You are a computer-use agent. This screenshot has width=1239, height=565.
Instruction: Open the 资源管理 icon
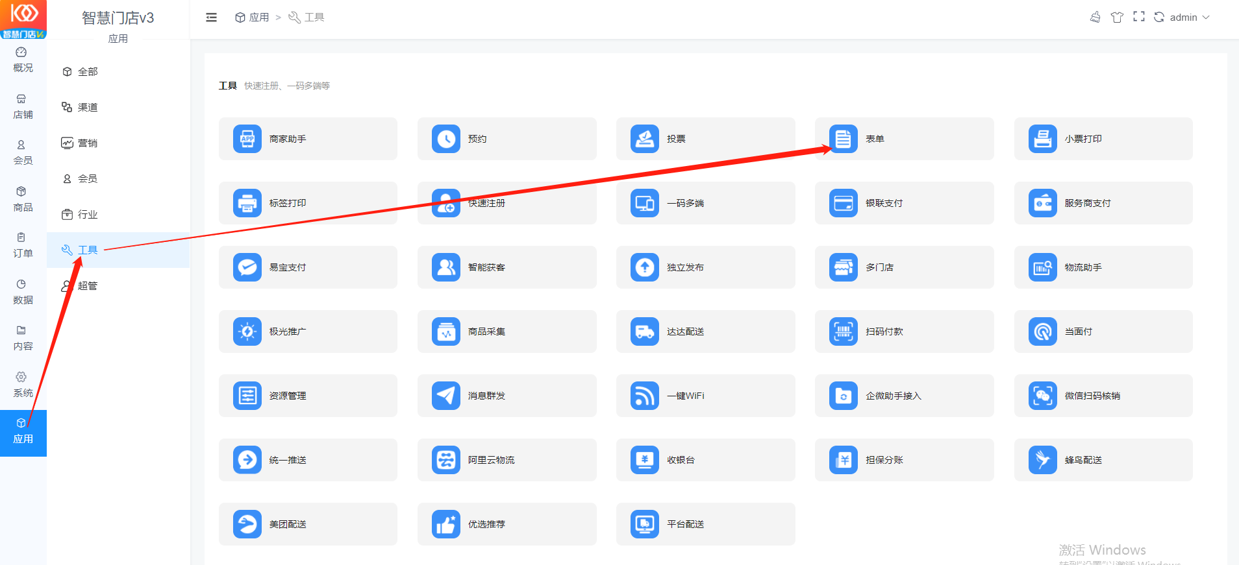(247, 396)
